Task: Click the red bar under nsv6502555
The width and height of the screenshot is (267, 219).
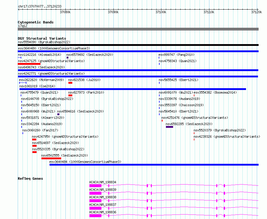Action: coord(51,158)
